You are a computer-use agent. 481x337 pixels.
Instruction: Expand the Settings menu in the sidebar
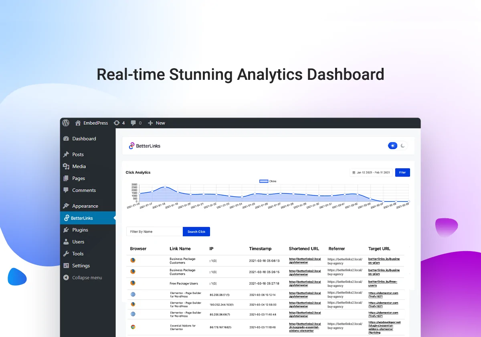[81, 266]
